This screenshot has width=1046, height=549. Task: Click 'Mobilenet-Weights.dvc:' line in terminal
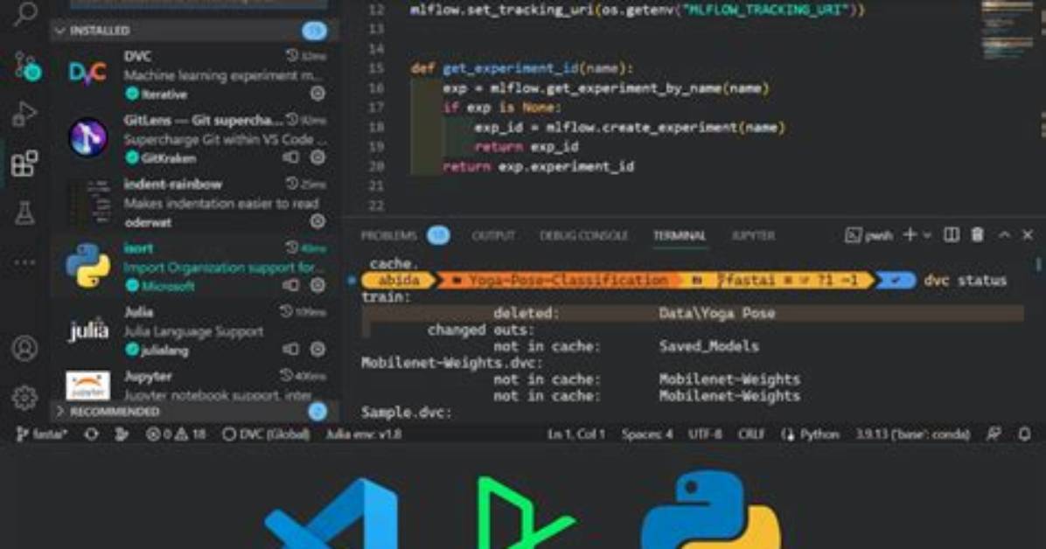coord(452,363)
